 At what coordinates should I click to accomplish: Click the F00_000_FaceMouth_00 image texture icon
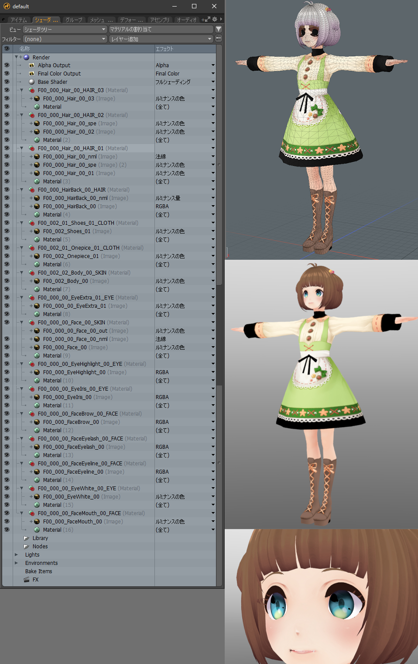coord(37,522)
